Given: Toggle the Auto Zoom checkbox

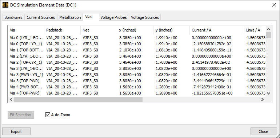Looking at the screenshot, I should pyautogui.click(x=48, y=115).
